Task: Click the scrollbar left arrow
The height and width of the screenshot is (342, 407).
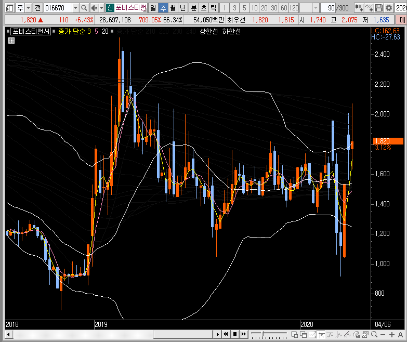Action: (8, 334)
